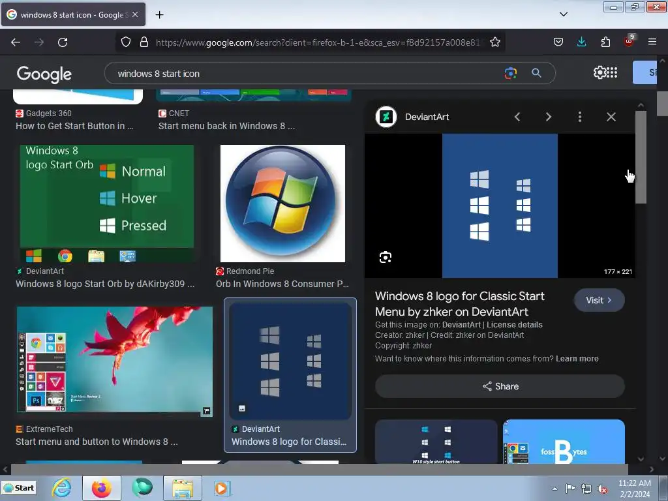668x501 pixels.
Task: Search by image with the Google Lens icon
Action: [510, 73]
